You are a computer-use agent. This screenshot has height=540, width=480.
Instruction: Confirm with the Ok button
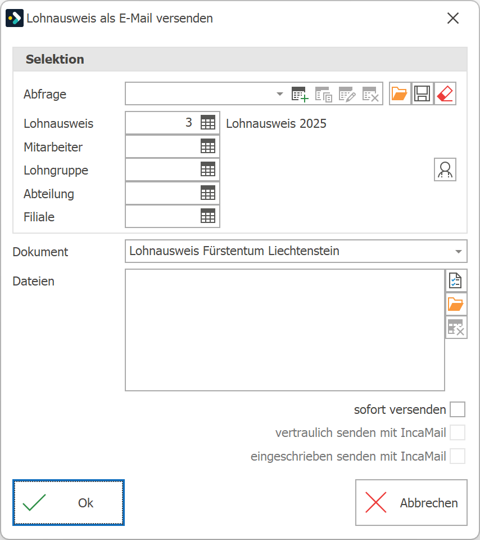[69, 502]
